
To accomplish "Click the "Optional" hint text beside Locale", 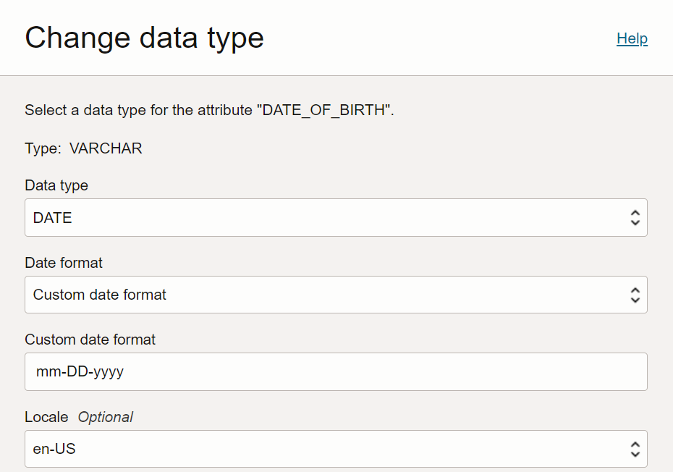I will pyautogui.click(x=106, y=417).
